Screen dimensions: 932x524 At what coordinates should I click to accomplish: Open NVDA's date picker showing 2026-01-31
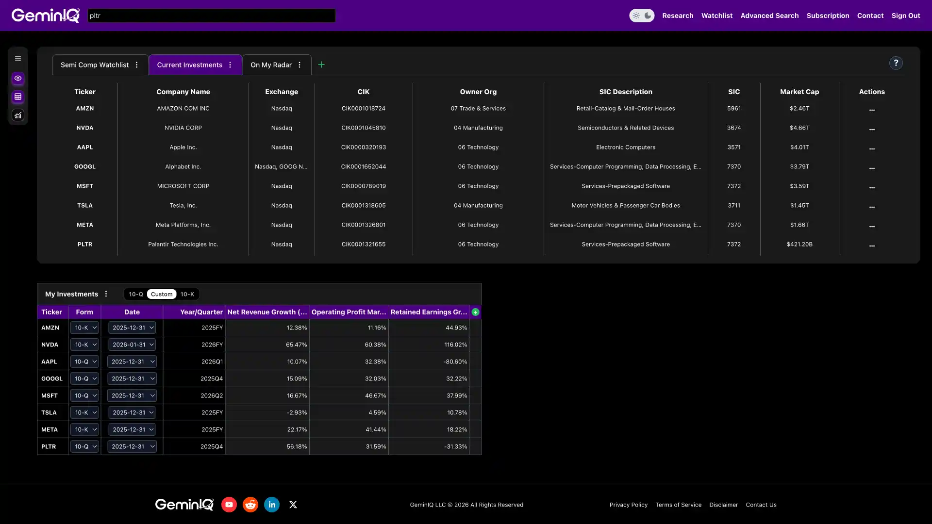point(132,344)
